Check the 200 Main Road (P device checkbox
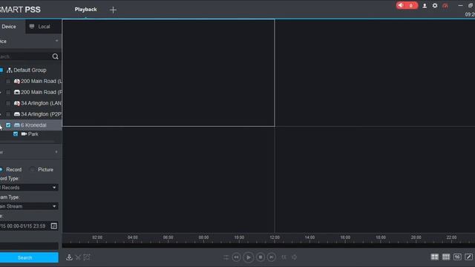 point(8,92)
